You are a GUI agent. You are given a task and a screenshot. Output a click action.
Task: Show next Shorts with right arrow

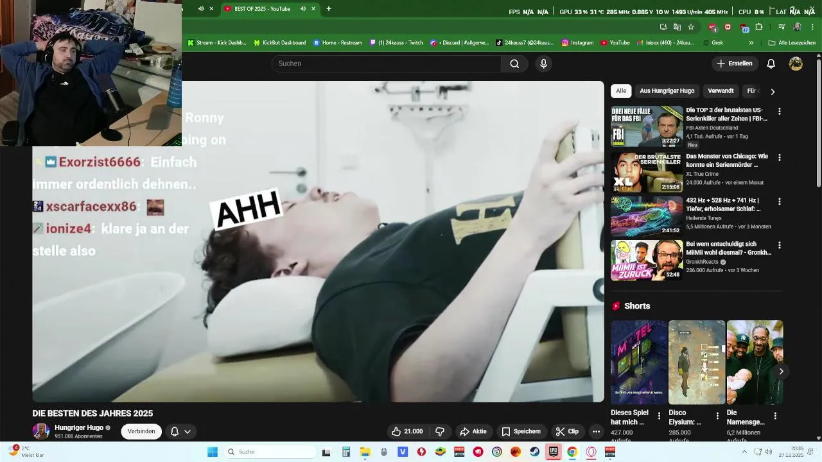coord(781,371)
